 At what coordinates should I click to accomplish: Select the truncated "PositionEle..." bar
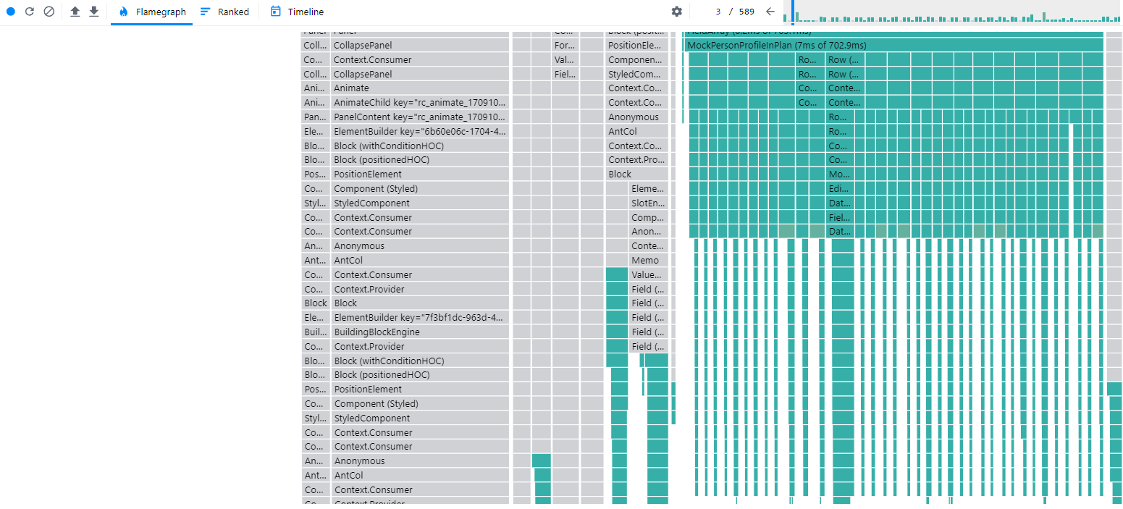coord(636,46)
